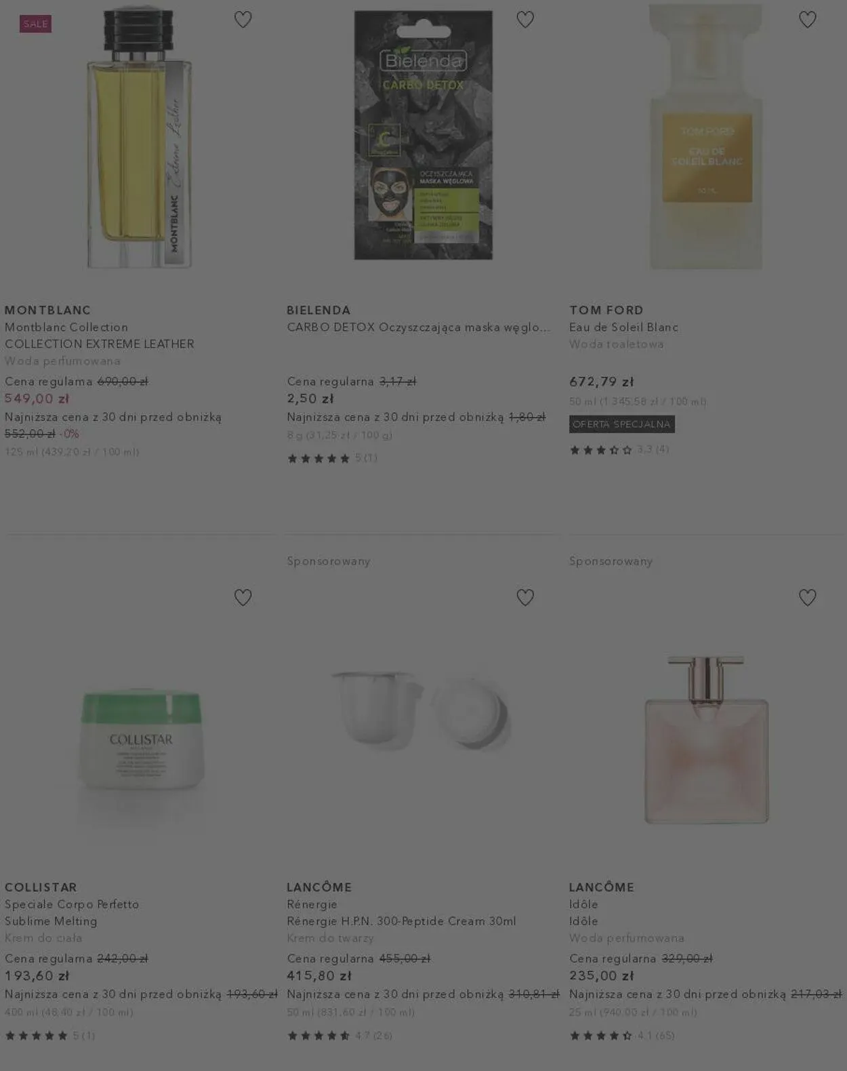847x1071 pixels.
Task: Open Speciale Corpo Perfetto product title
Action: 72,904
